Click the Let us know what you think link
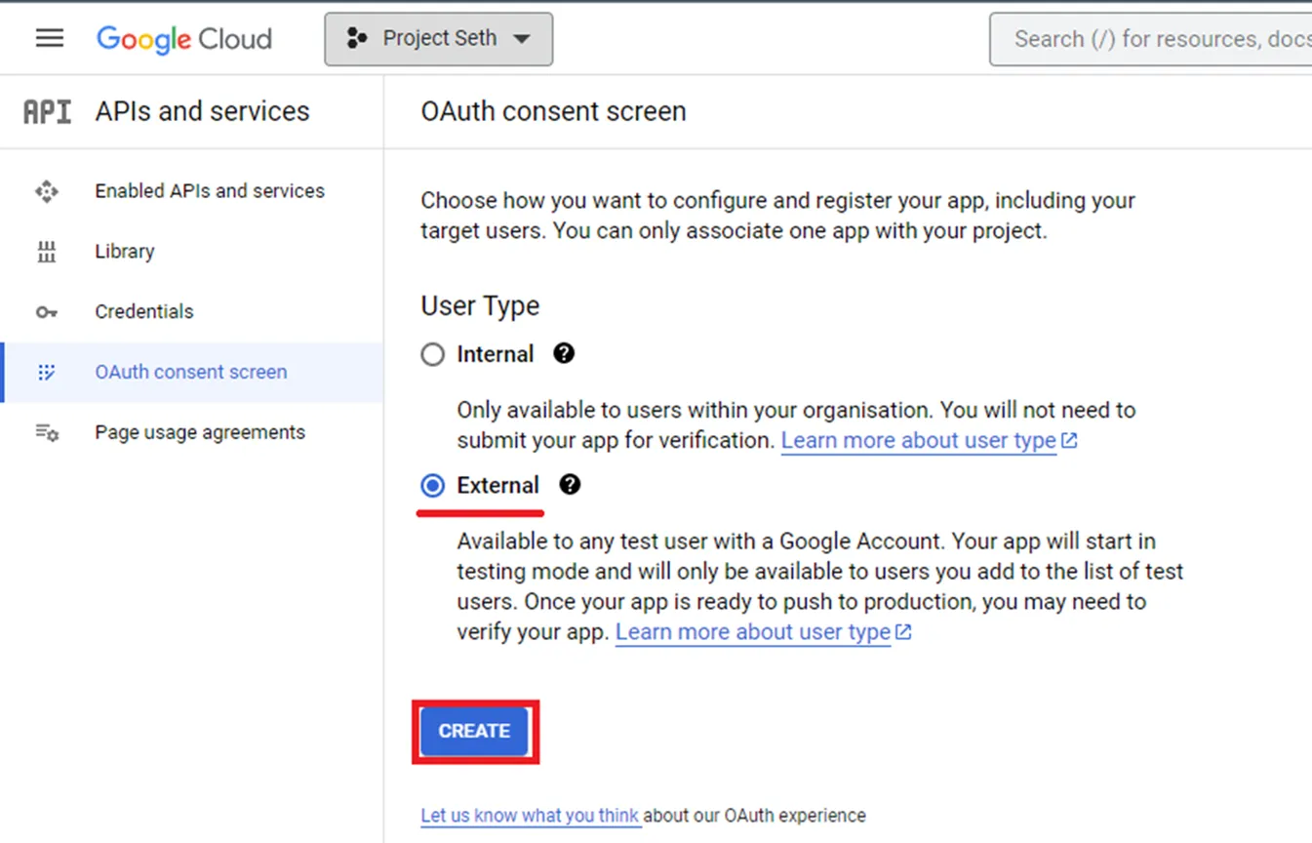This screenshot has height=843, width=1312. point(530,816)
